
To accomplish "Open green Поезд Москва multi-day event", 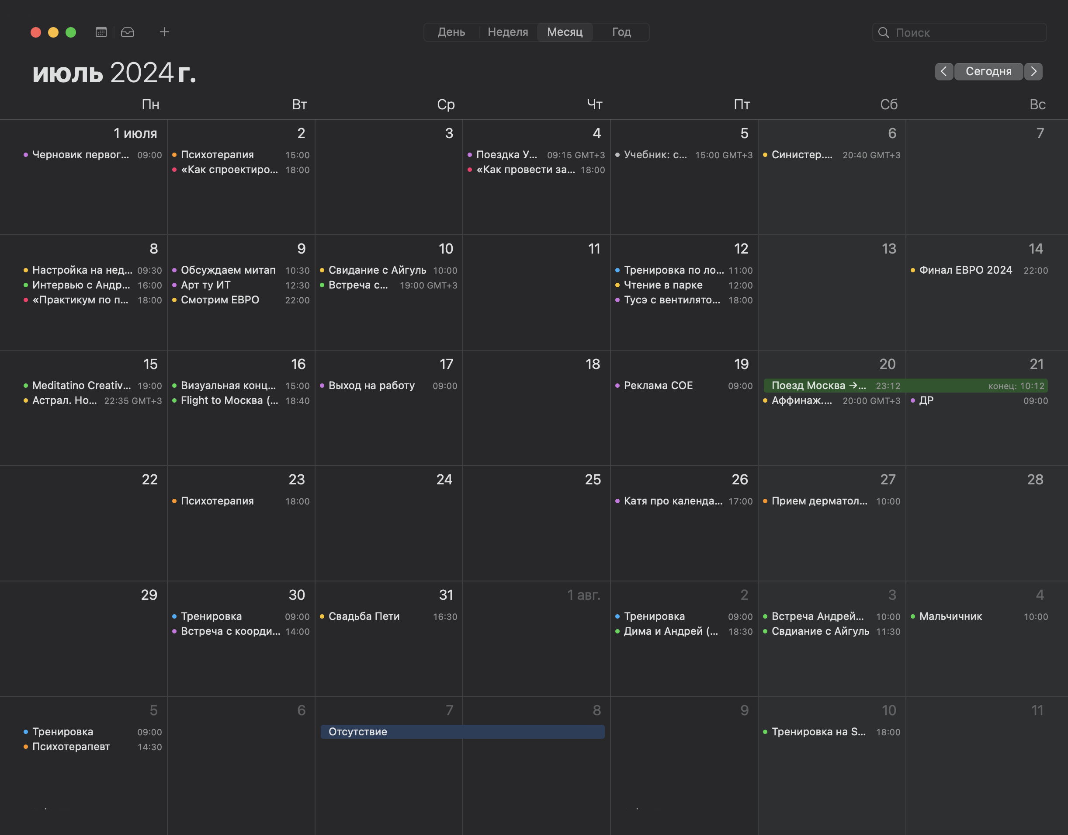I will click(905, 386).
